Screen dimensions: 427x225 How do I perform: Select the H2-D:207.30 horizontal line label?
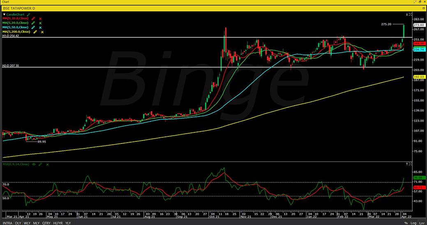pos(11,66)
